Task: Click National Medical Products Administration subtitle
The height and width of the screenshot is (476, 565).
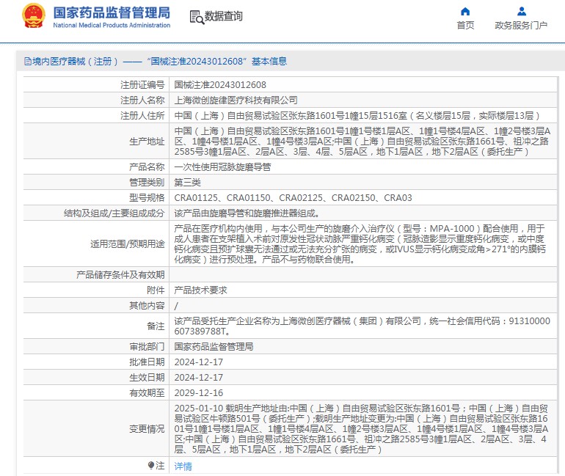Action: pyautogui.click(x=112, y=25)
